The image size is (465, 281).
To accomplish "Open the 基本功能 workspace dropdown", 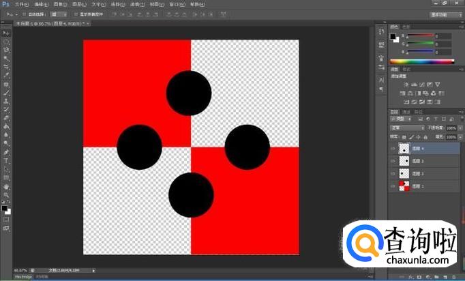I will click(x=445, y=14).
